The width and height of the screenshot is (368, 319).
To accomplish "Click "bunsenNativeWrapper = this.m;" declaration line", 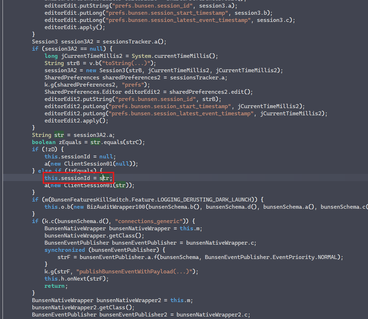I will tap(123, 228).
